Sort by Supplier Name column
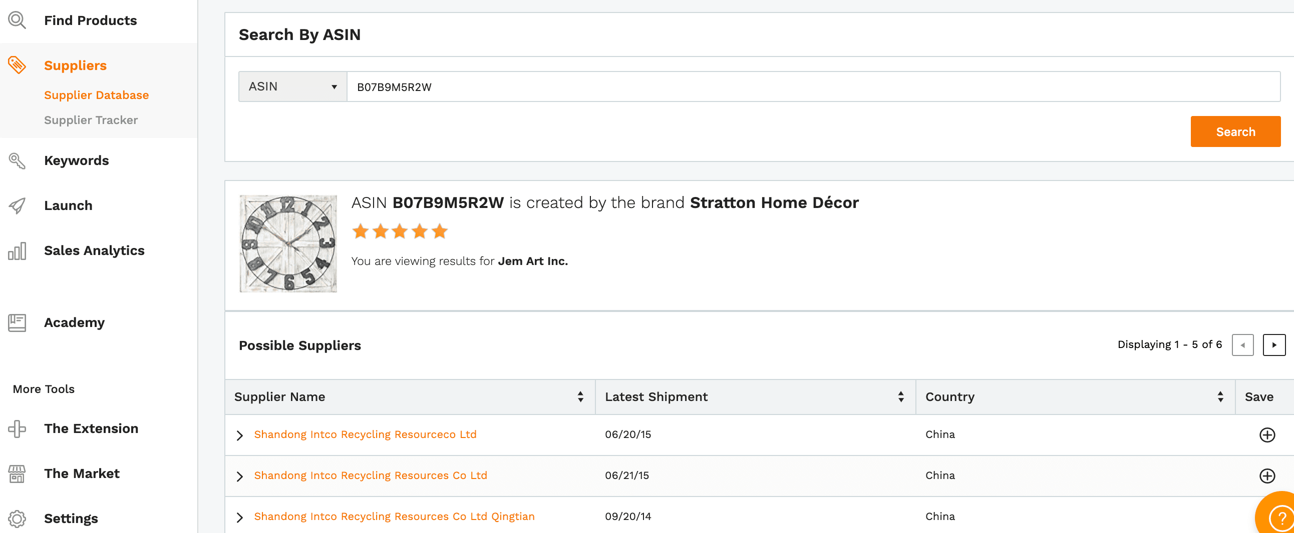The width and height of the screenshot is (1294, 533). pyautogui.click(x=580, y=396)
